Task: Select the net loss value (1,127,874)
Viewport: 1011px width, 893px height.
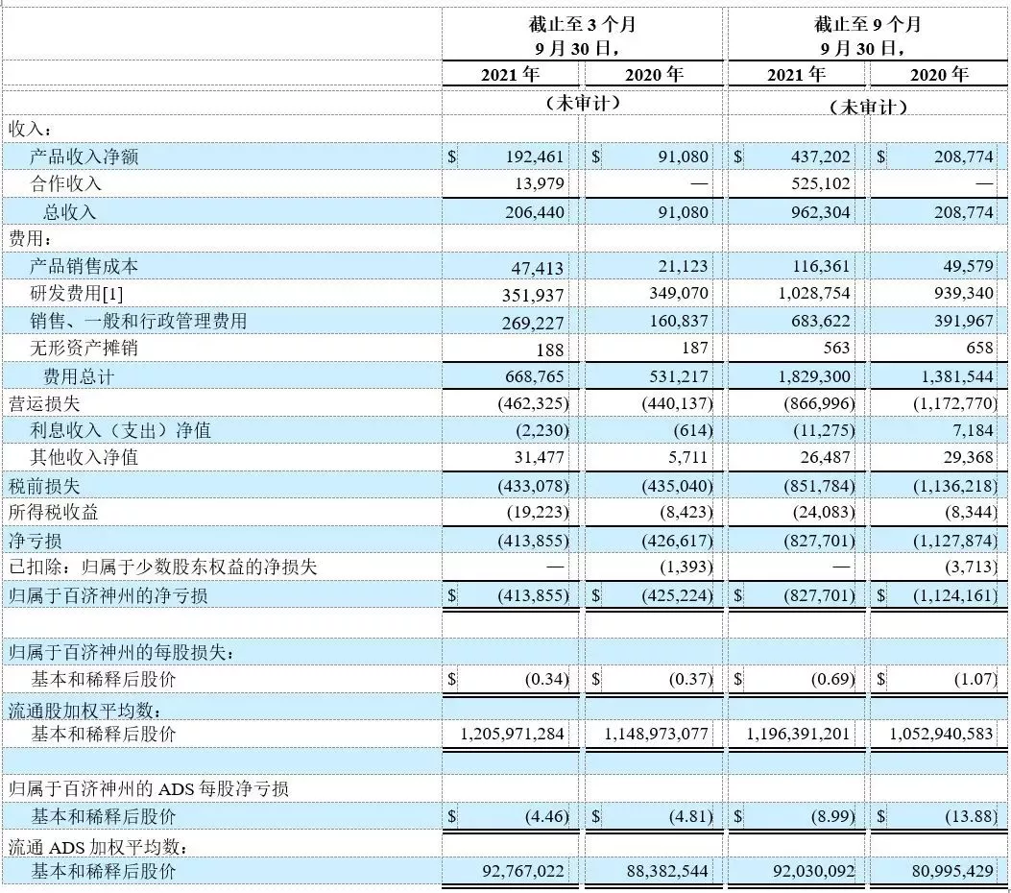Action: (955, 541)
